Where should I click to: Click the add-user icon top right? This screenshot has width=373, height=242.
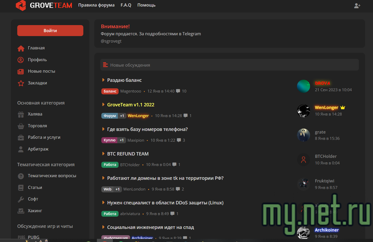pos(357,5)
